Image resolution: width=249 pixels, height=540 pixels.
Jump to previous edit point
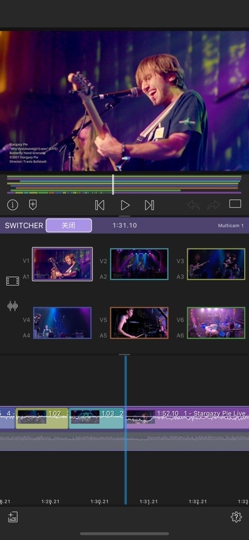point(100,205)
